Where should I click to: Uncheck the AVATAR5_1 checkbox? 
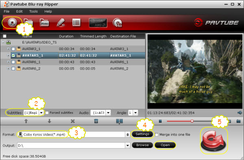[13, 56]
